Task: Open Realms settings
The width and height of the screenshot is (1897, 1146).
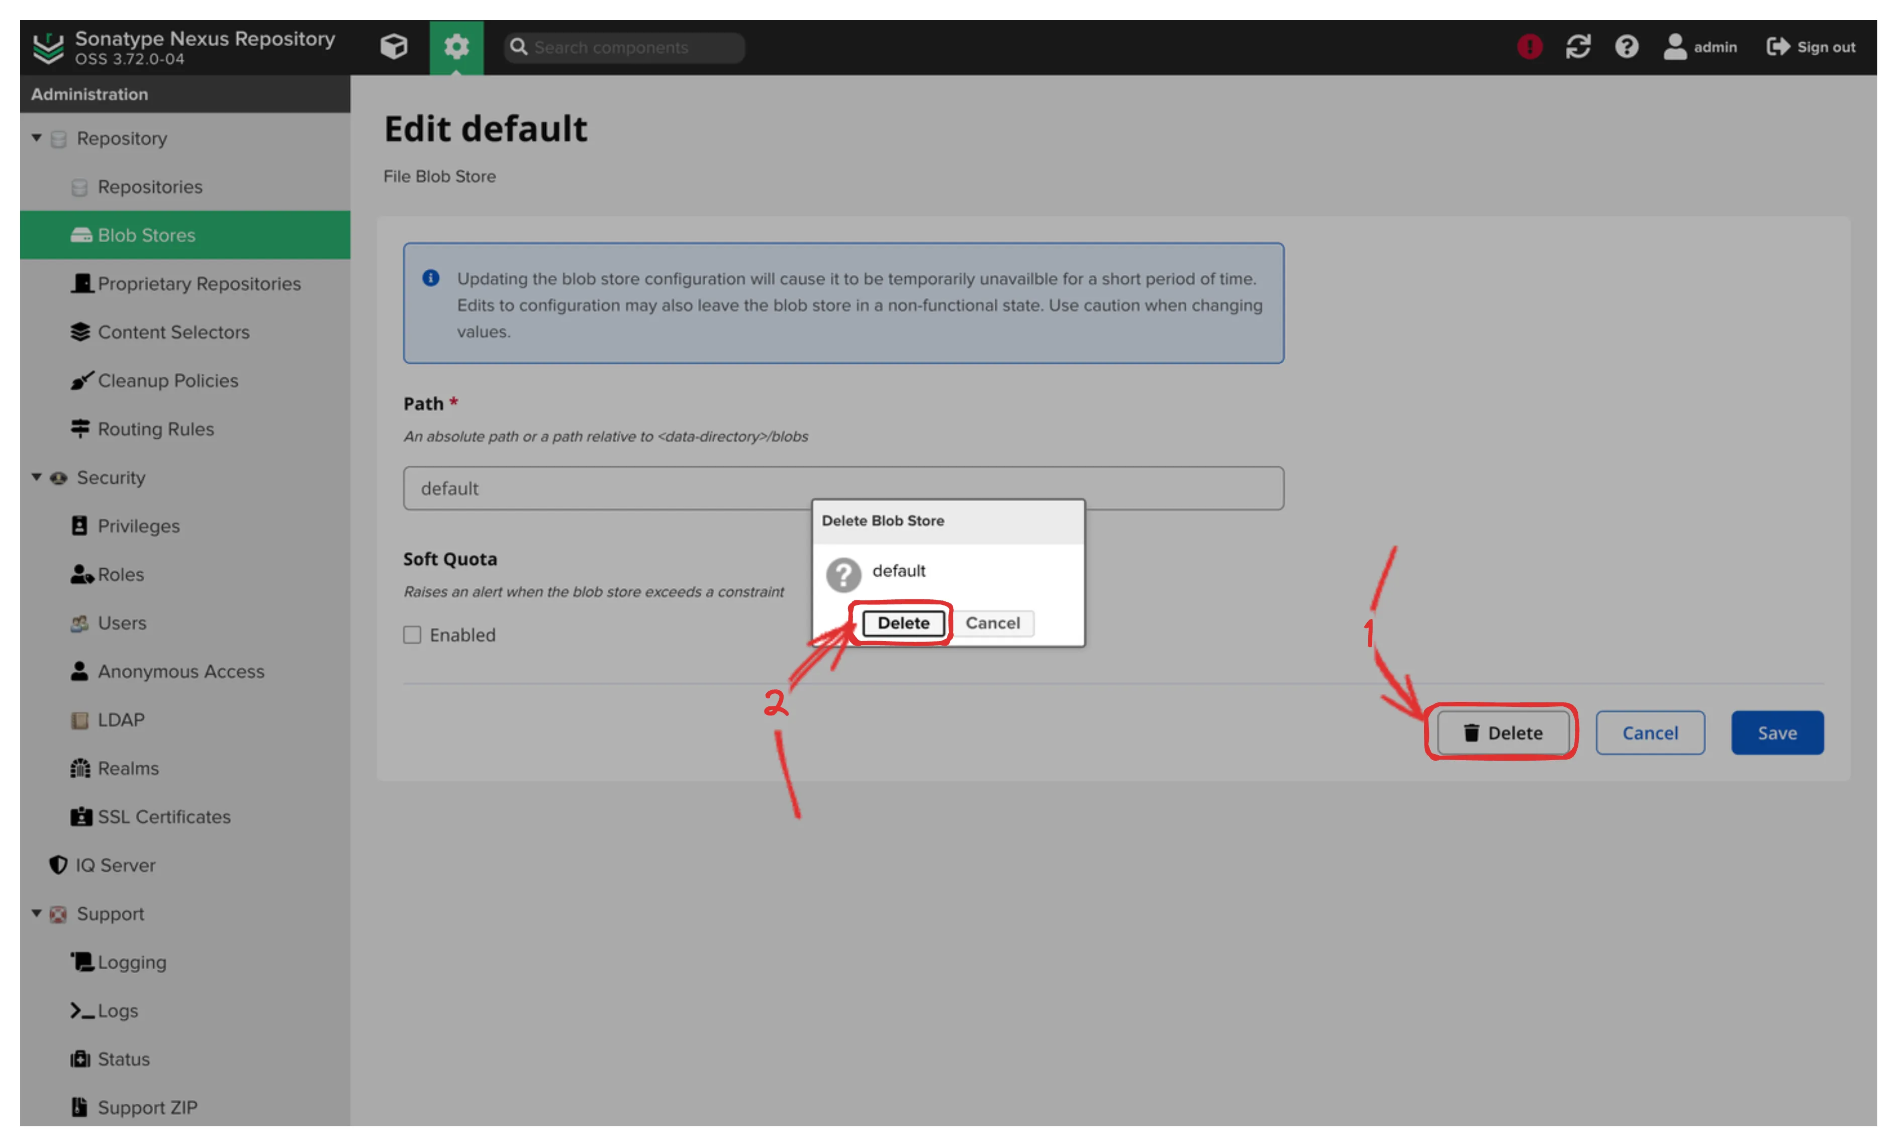Action: pos(128,768)
